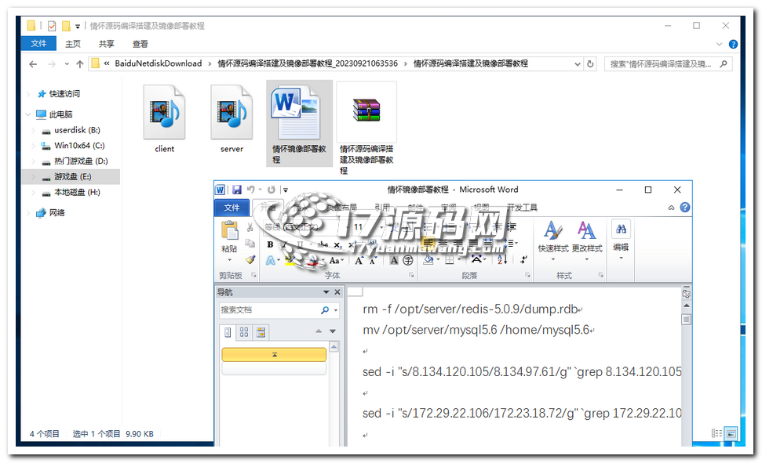Expand the 此电脑 tree node
Image resolution: width=762 pixels, height=463 pixels.
click(x=30, y=114)
